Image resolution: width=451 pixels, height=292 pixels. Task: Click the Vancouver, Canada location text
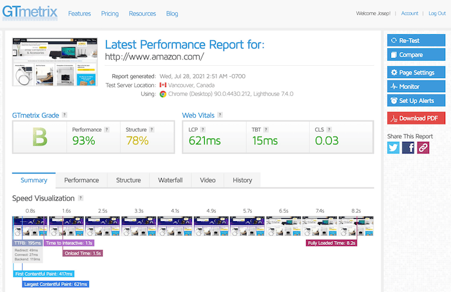tap(191, 85)
